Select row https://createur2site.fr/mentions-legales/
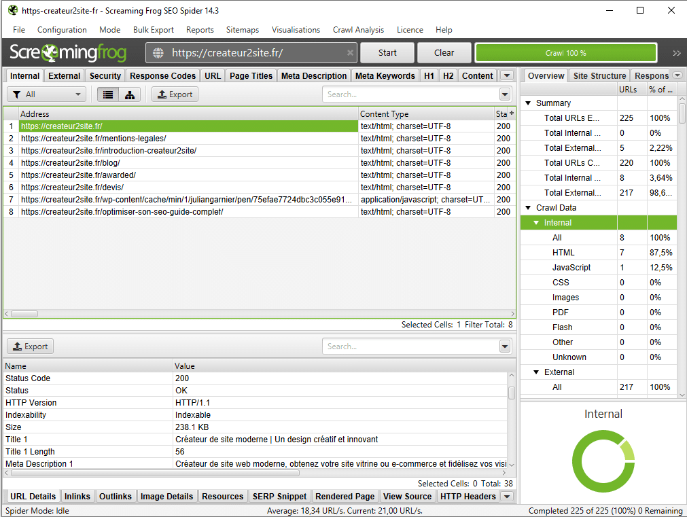The width and height of the screenshot is (687, 517). tap(260, 139)
